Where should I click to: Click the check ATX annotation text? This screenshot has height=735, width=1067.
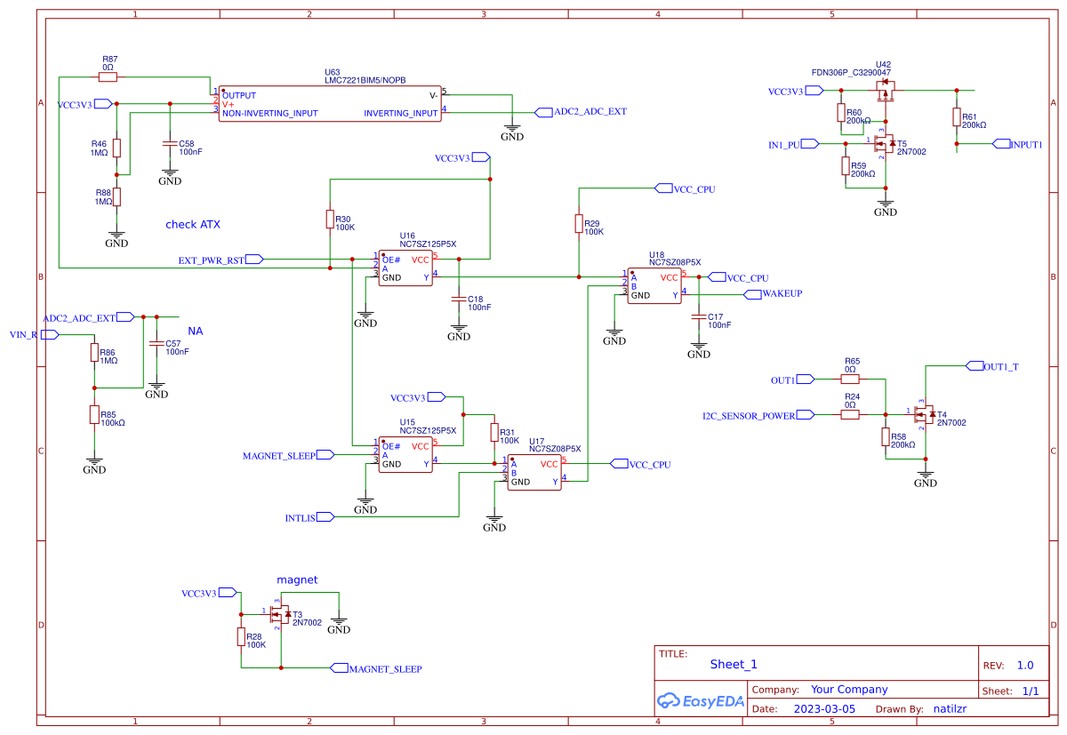(193, 224)
